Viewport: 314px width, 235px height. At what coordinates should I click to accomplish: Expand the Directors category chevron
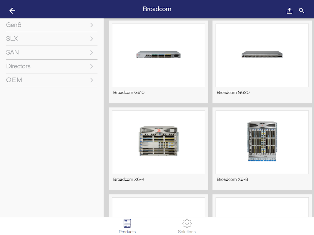tap(92, 66)
